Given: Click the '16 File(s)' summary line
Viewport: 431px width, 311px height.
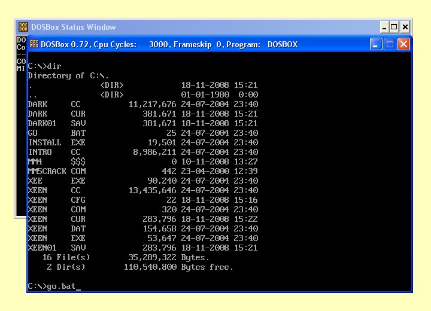Looking at the screenshot, I should pos(126,257).
